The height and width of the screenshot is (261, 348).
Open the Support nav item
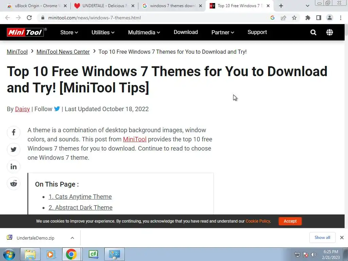(x=257, y=32)
